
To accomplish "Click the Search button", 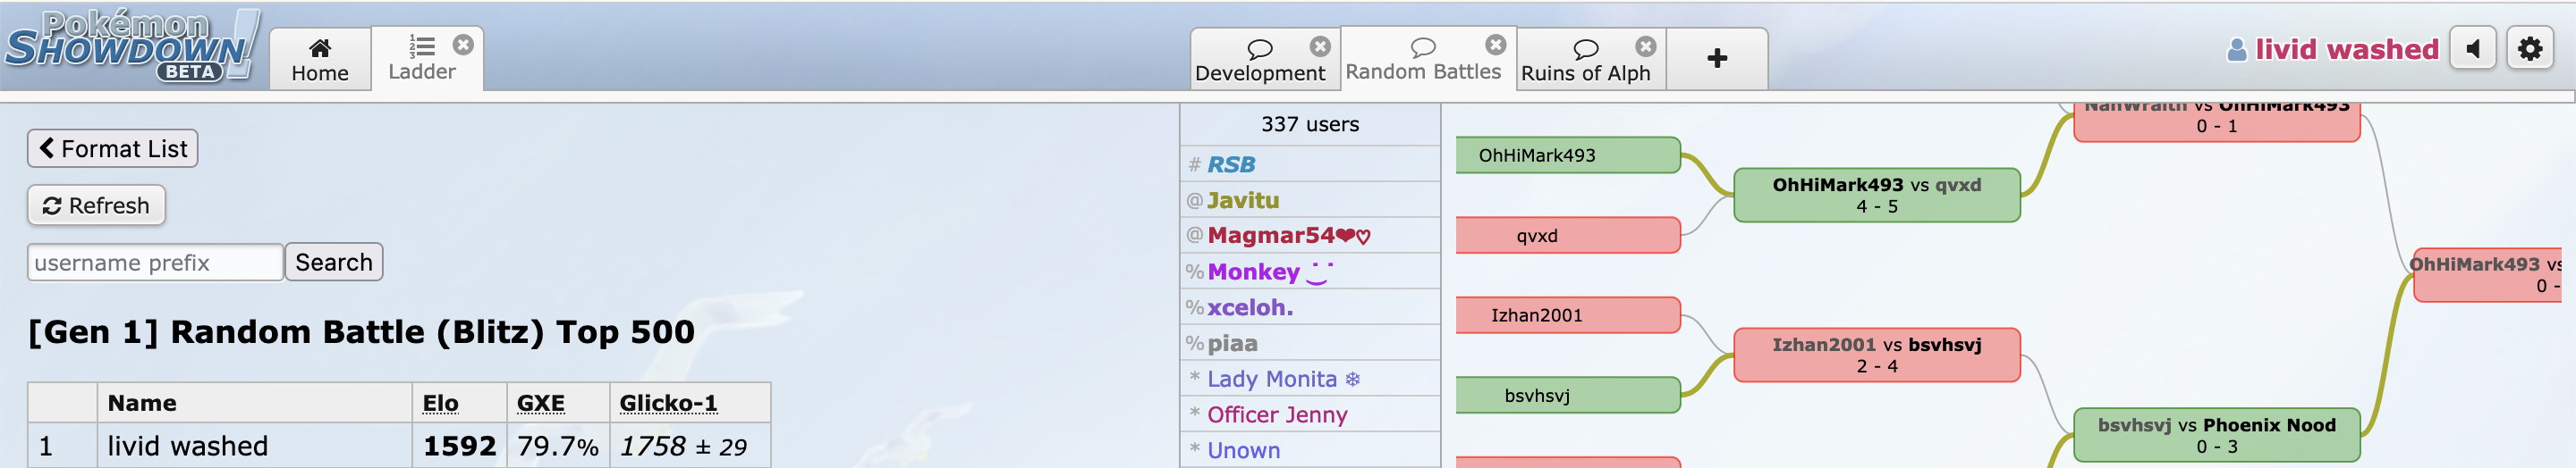I will pos(334,263).
